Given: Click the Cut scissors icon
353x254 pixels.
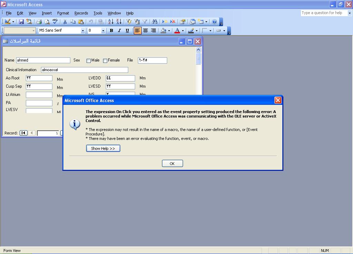Looking at the screenshot, I should click(x=65, y=22).
